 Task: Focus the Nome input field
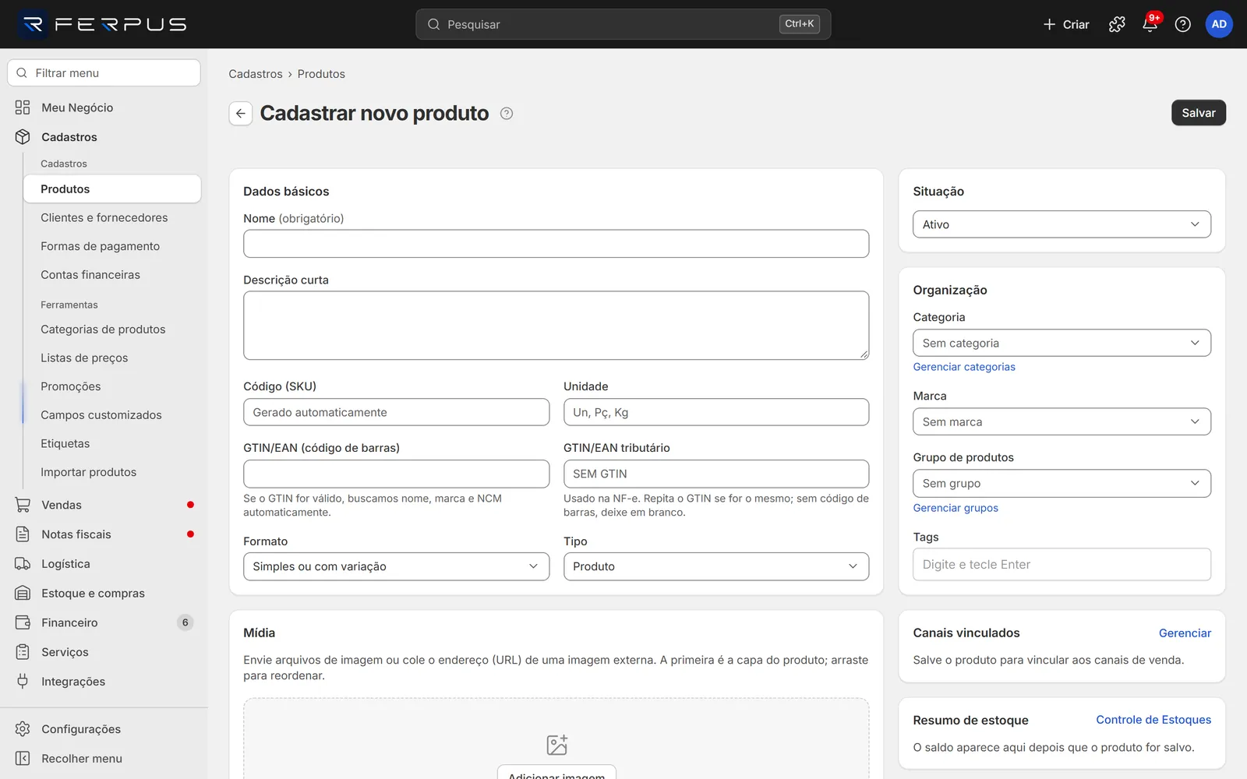pos(556,244)
